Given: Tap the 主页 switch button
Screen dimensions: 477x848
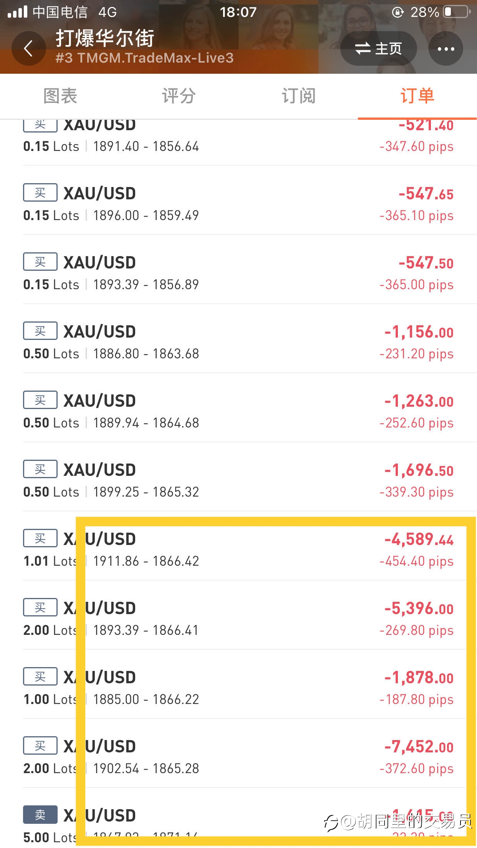Looking at the screenshot, I should pos(378,48).
